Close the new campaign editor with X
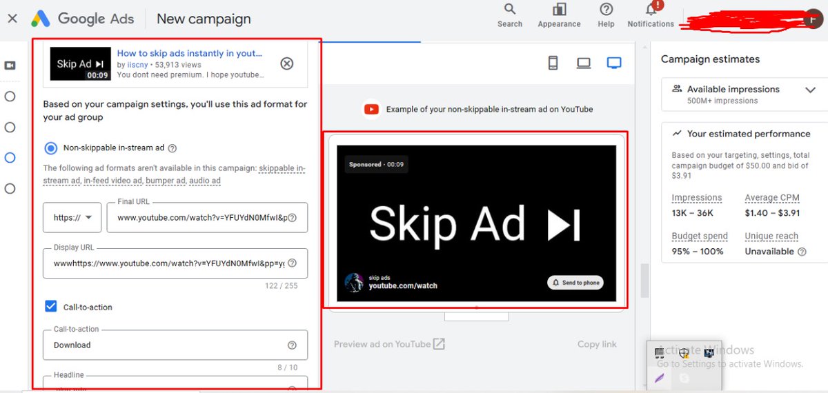Viewport: 828px width, 393px height. point(12,19)
